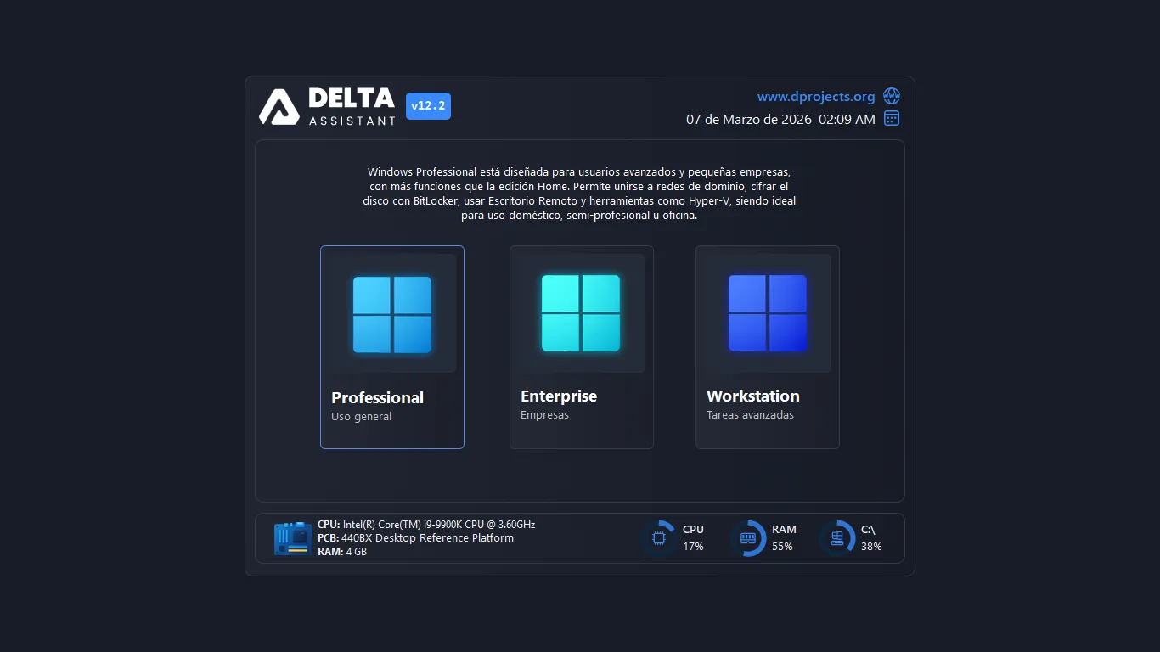Viewport: 1160px width, 652px height.
Task: Click the 'Tareas avanzadas' subtitle
Action: click(x=750, y=415)
